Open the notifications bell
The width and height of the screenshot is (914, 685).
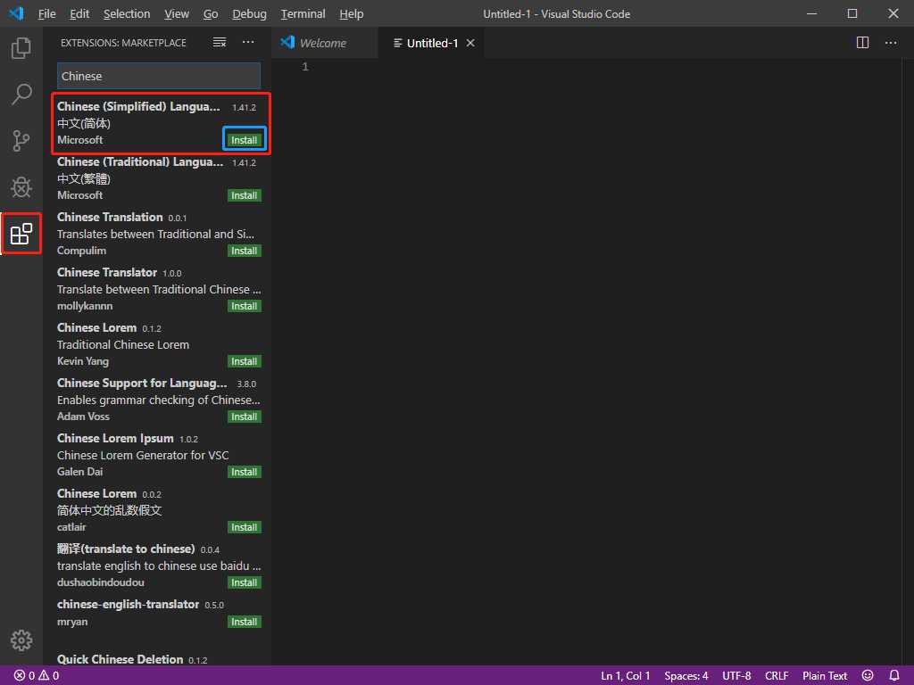[894, 675]
